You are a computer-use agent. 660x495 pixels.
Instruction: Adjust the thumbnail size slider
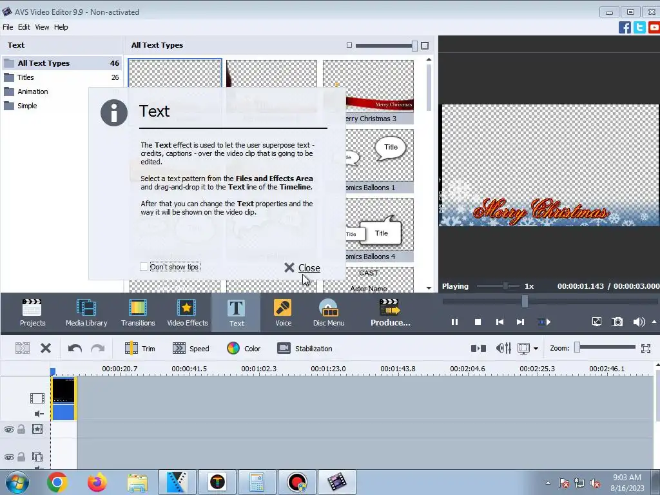click(x=414, y=46)
